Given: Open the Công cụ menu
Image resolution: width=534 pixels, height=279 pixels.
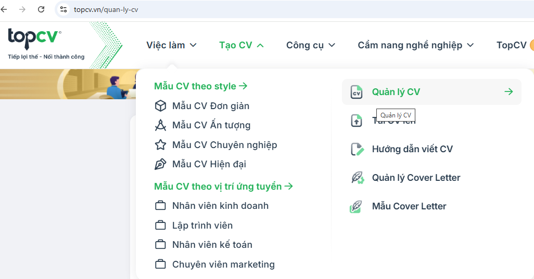Looking at the screenshot, I should (x=305, y=45).
